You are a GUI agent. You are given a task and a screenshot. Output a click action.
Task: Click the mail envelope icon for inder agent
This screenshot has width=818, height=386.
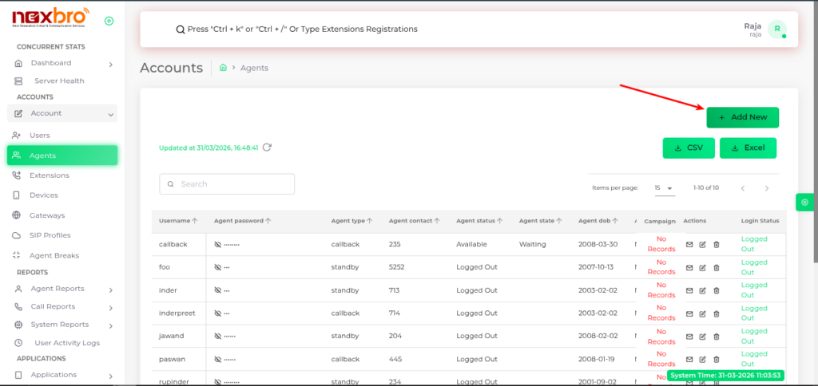(x=689, y=290)
